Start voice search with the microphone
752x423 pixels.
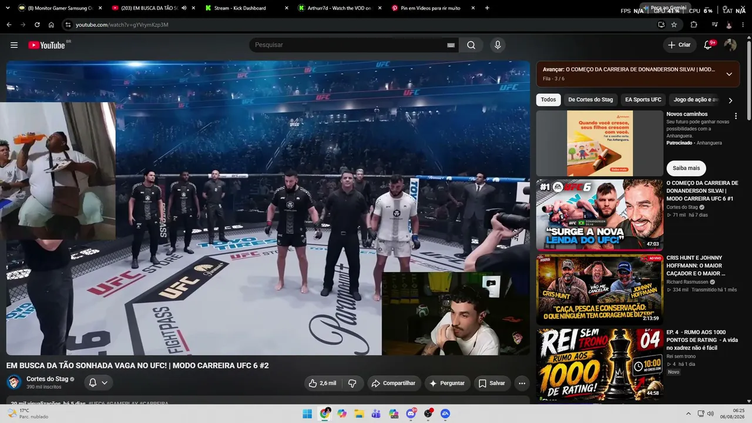tap(498, 45)
